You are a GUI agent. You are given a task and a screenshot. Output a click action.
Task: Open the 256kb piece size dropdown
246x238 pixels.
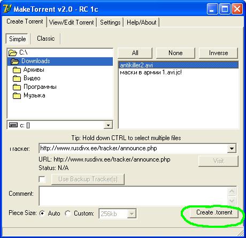click(x=132, y=213)
